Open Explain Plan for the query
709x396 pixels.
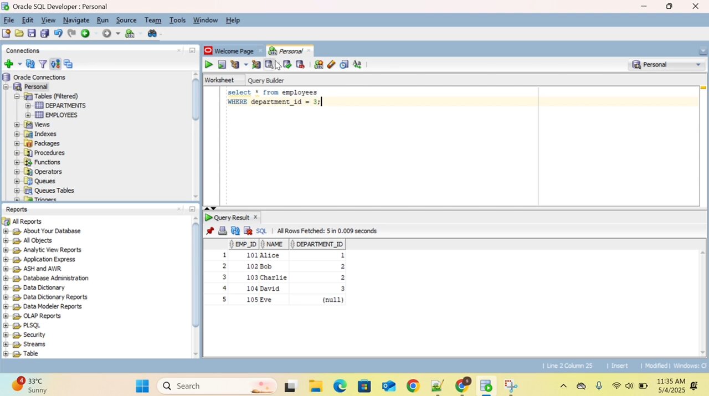[235, 64]
